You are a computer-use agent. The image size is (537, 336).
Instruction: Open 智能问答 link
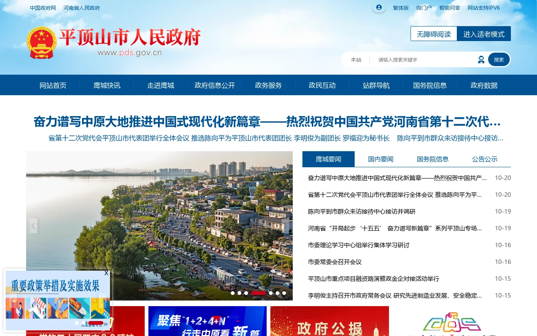pos(450,8)
